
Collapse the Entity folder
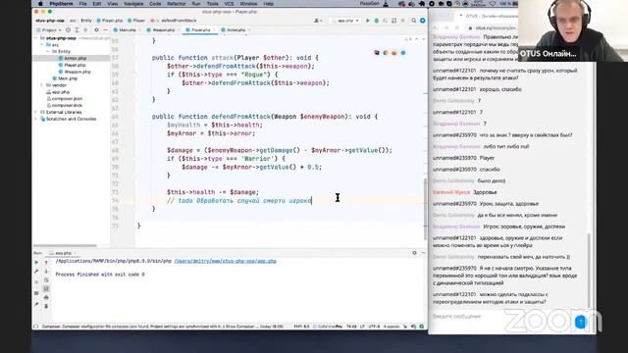[48, 52]
